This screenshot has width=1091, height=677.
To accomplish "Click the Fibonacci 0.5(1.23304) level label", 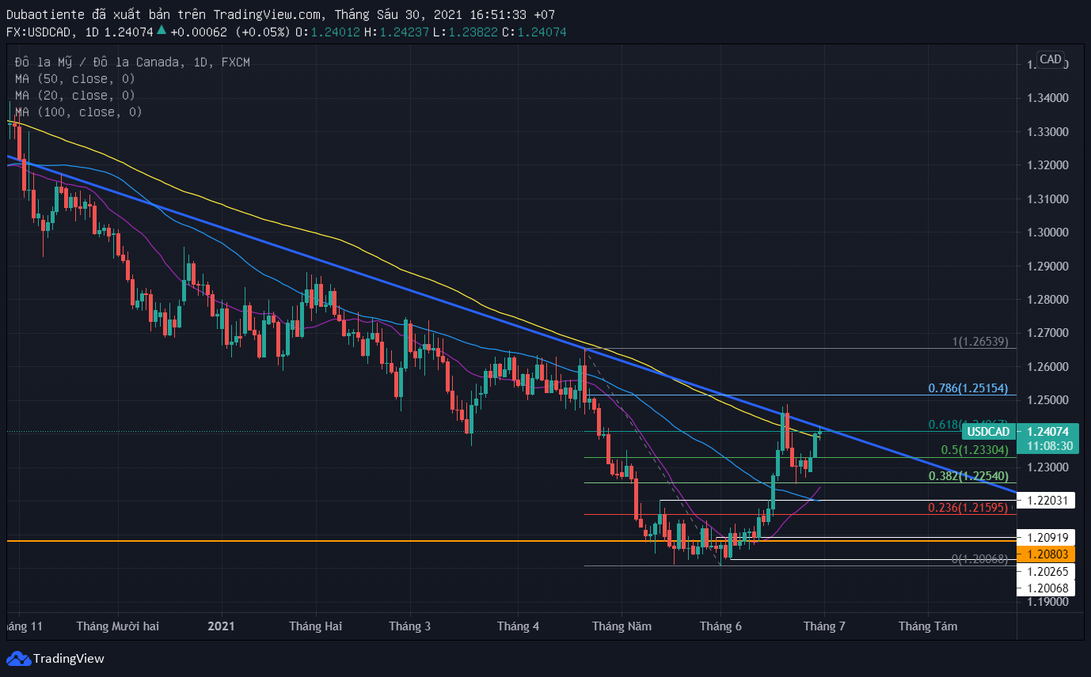I will pos(975,449).
